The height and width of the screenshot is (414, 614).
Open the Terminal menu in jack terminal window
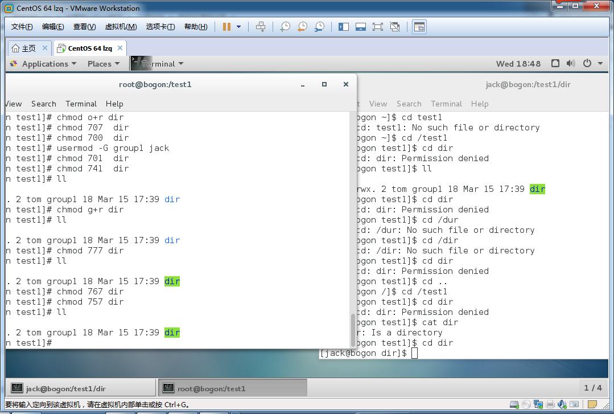pyautogui.click(x=446, y=104)
